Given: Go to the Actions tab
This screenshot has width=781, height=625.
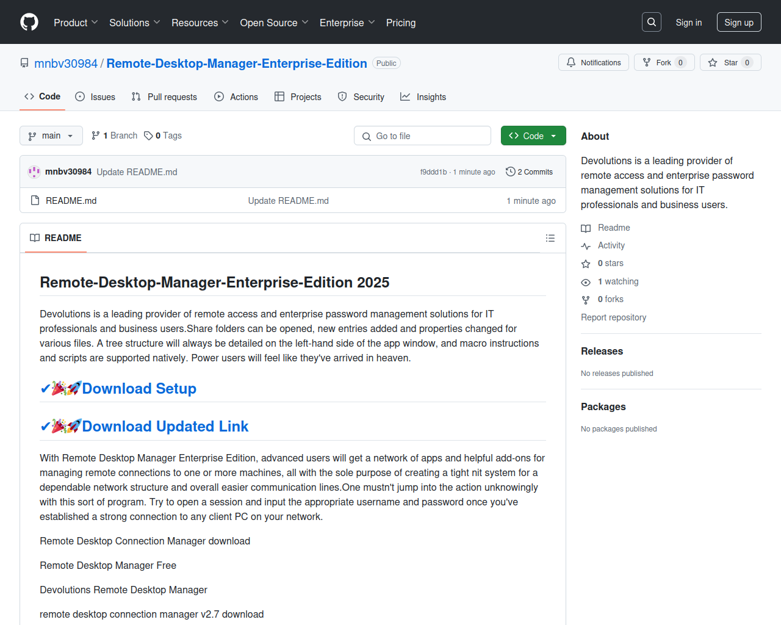Looking at the screenshot, I should (x=236, y=96).
